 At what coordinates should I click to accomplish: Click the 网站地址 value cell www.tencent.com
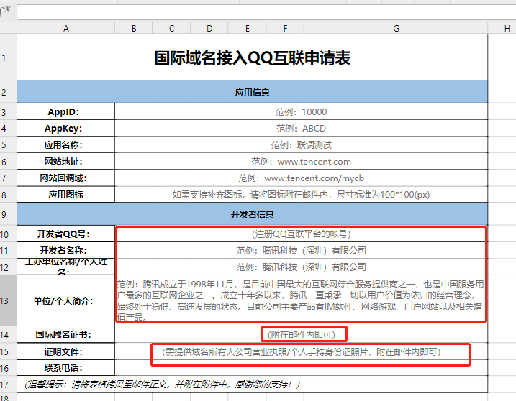pos(301,162)
